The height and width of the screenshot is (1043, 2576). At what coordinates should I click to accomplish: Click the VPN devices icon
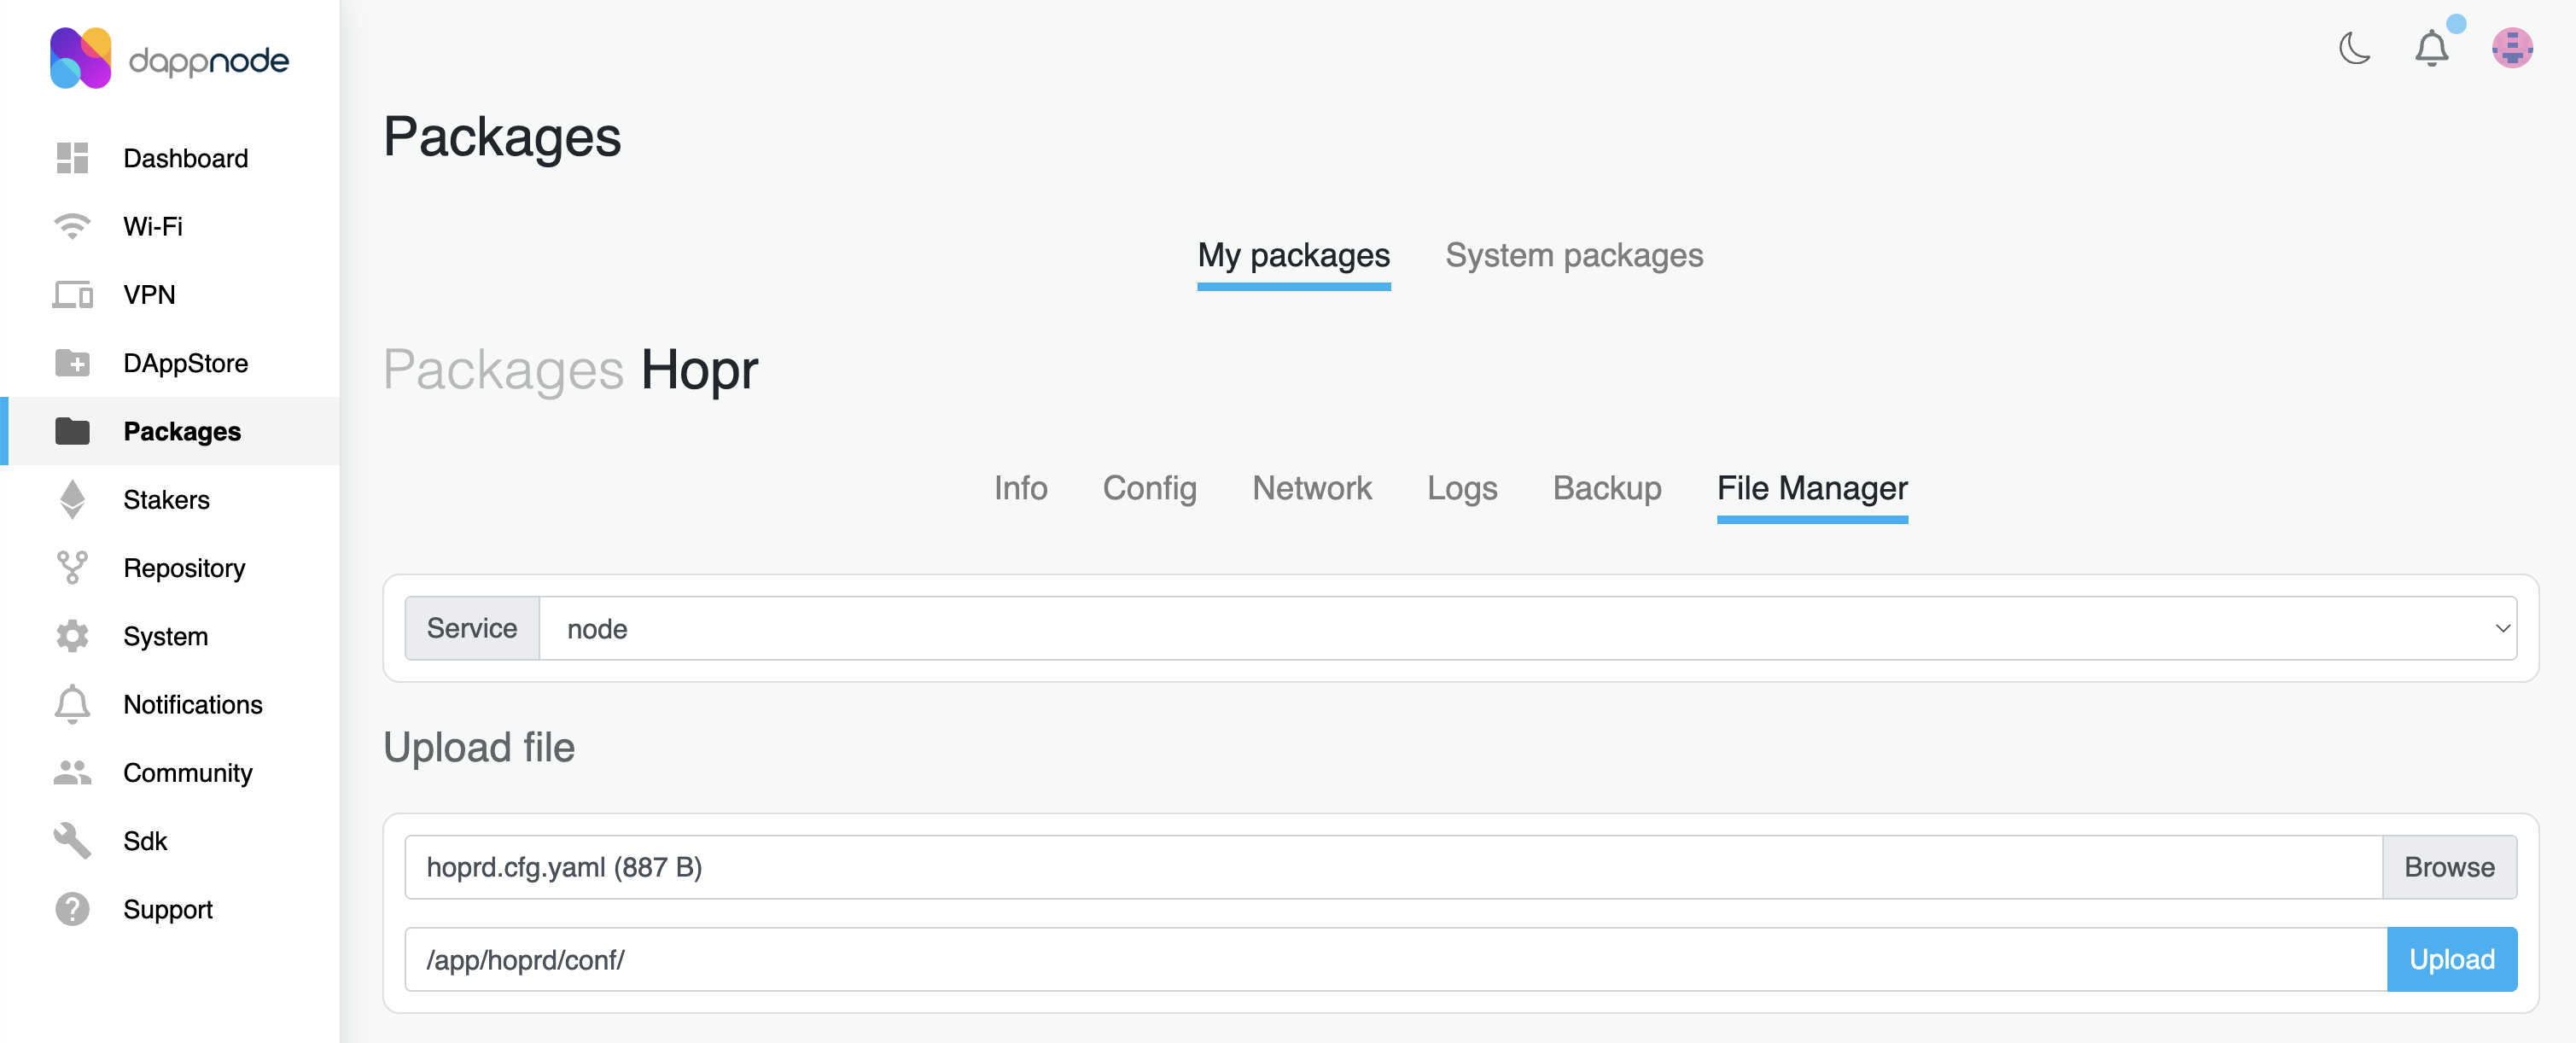click(x=72, y=295)
